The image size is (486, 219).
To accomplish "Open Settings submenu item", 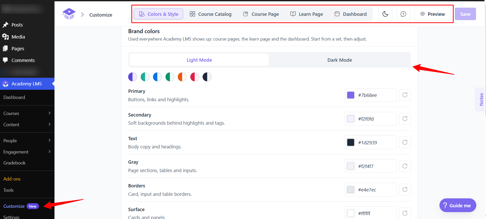I will [11, 217].
